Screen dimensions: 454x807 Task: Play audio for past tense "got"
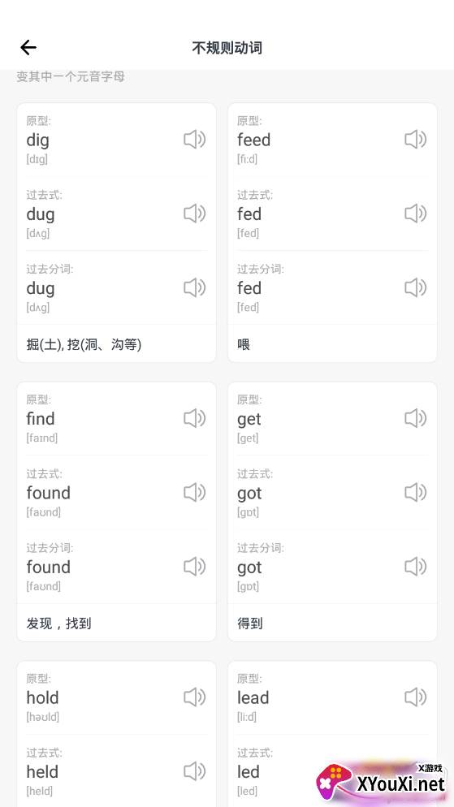(x=415, y=493)
